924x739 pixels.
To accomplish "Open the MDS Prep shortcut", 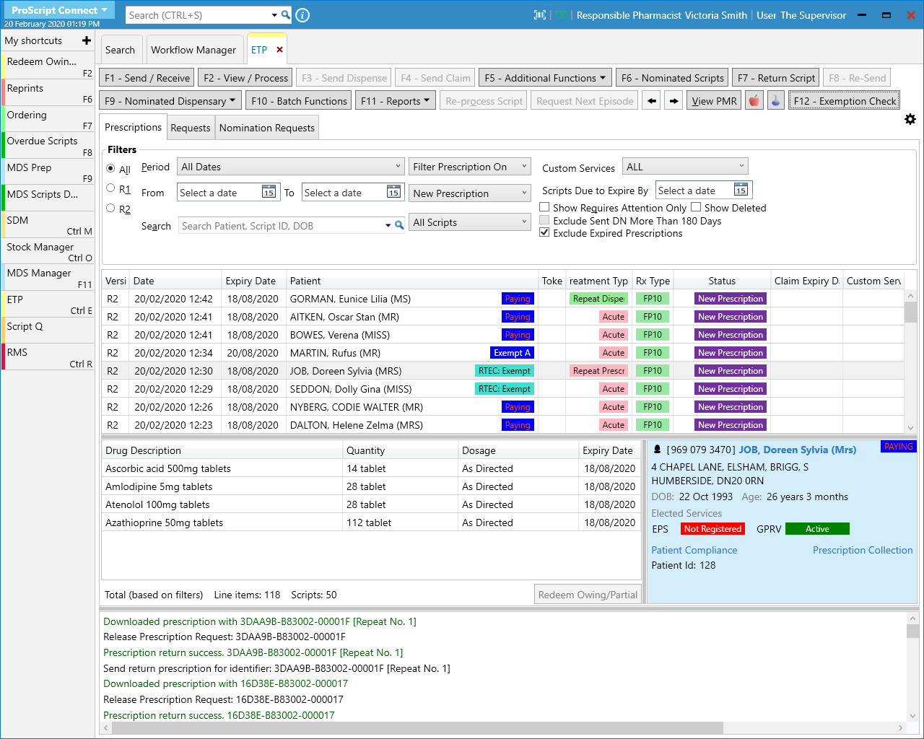I will pos(48,172).
